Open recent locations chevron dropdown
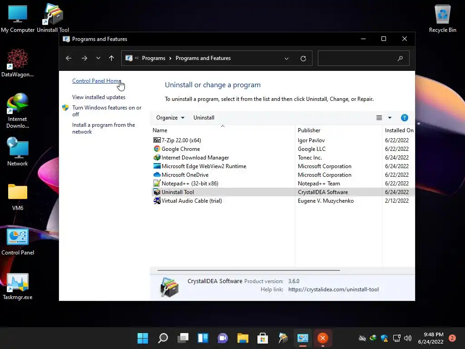 click(x=98, y=58)
